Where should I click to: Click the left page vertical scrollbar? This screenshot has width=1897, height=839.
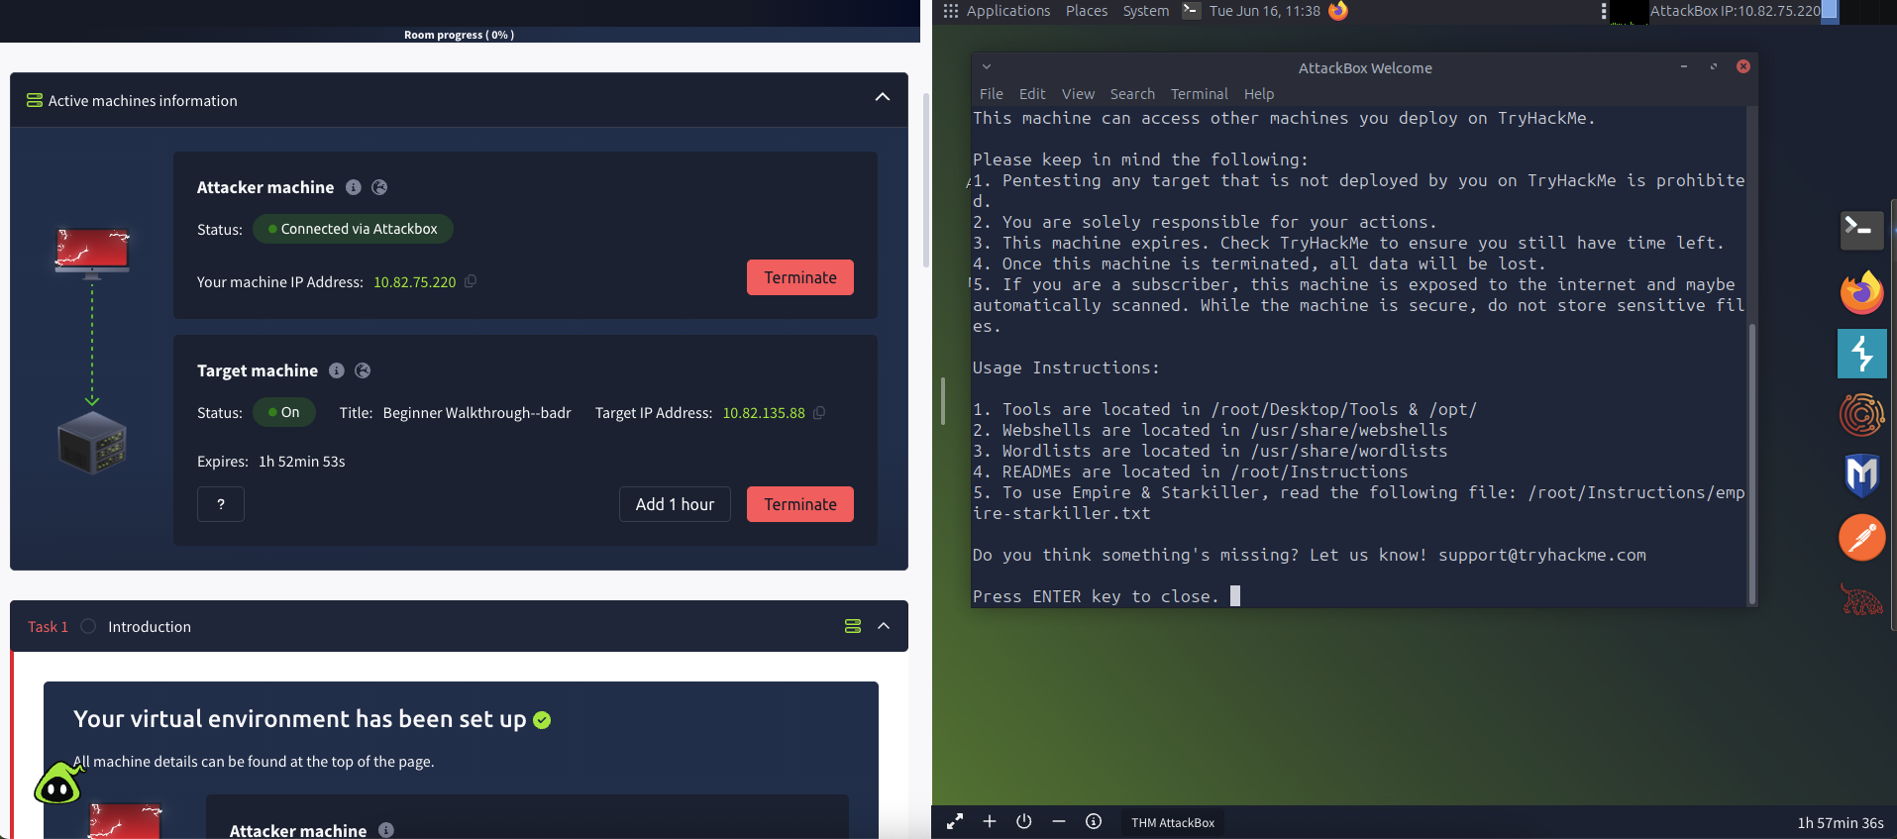tap(926, 179)
